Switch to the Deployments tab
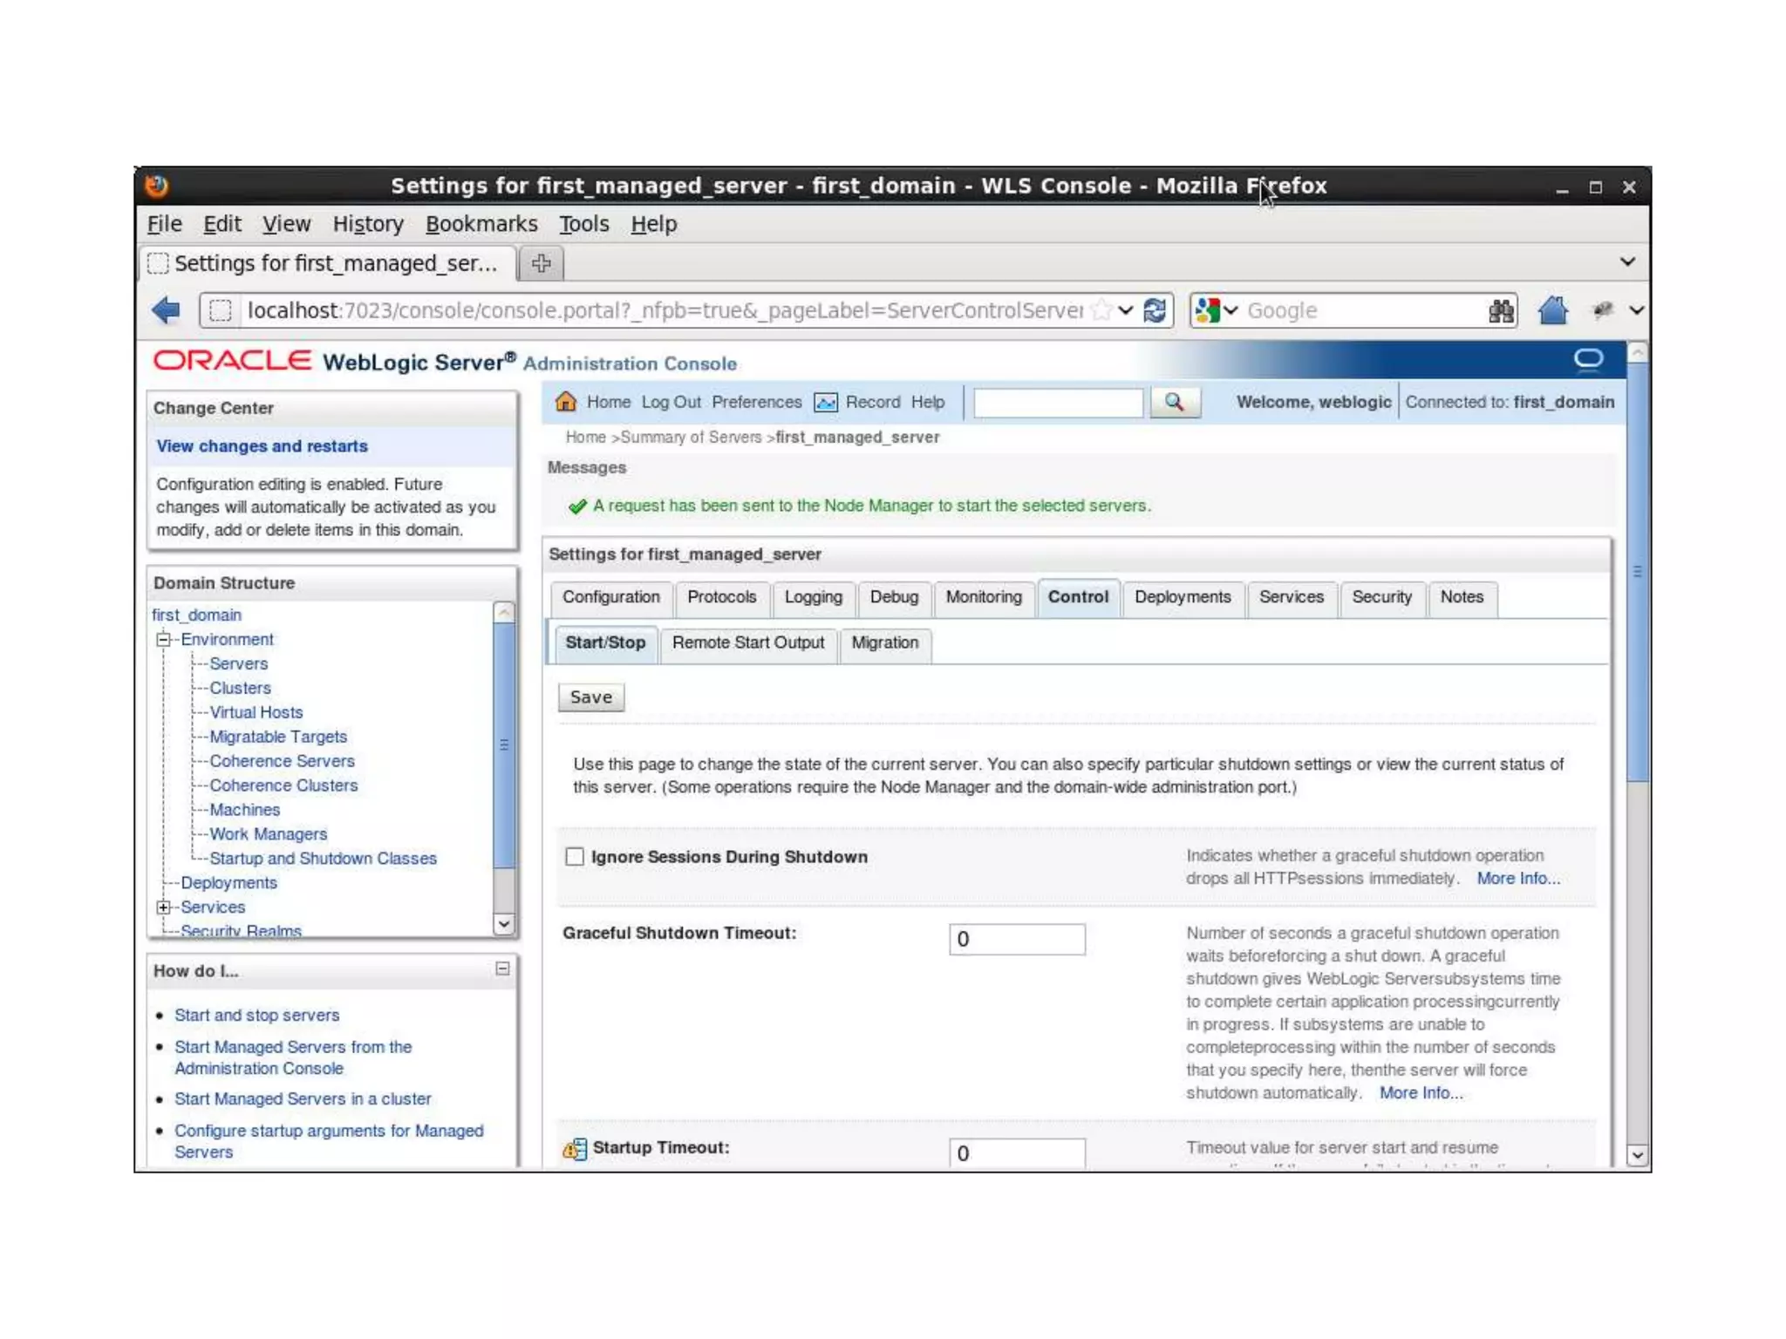The image size is (1786, 1339). coord(1183,597)
